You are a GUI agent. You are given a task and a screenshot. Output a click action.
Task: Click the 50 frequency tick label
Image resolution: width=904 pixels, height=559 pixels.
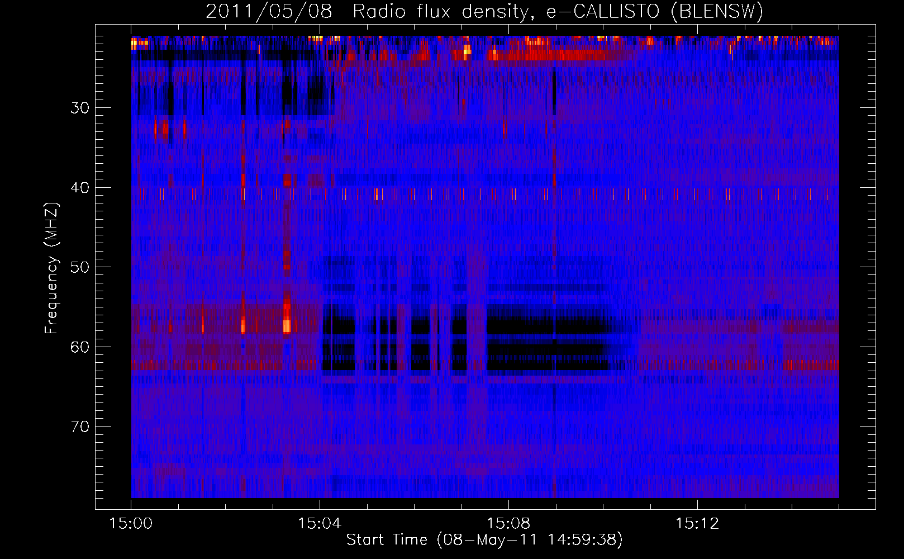pos(80,267)
